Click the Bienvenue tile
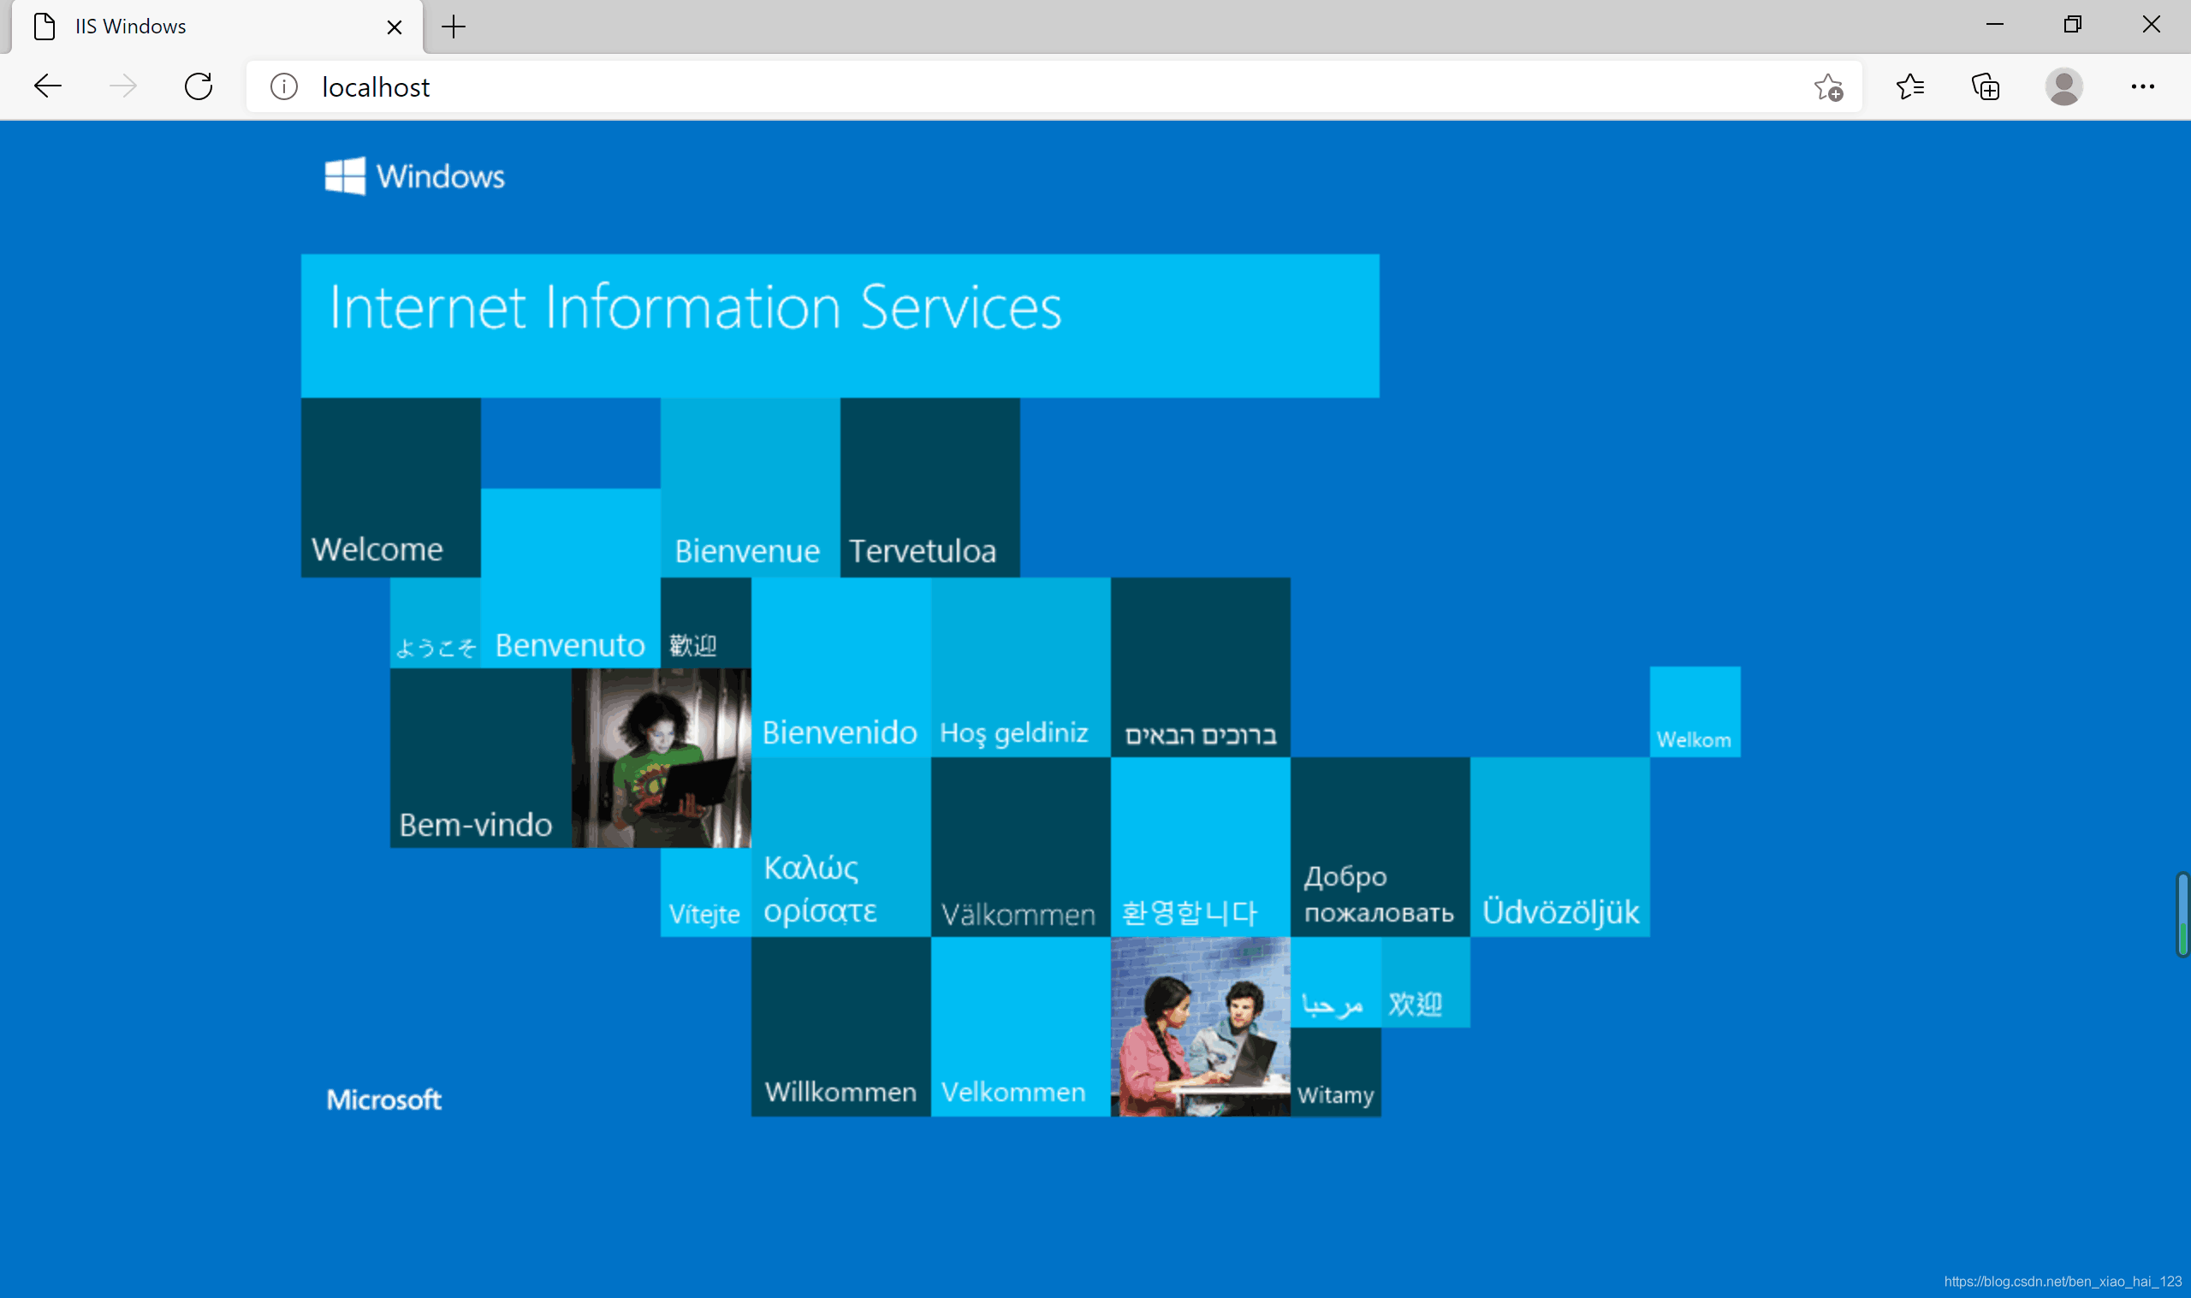This screenshot has width=2191, height=1298. pos(750,487)
